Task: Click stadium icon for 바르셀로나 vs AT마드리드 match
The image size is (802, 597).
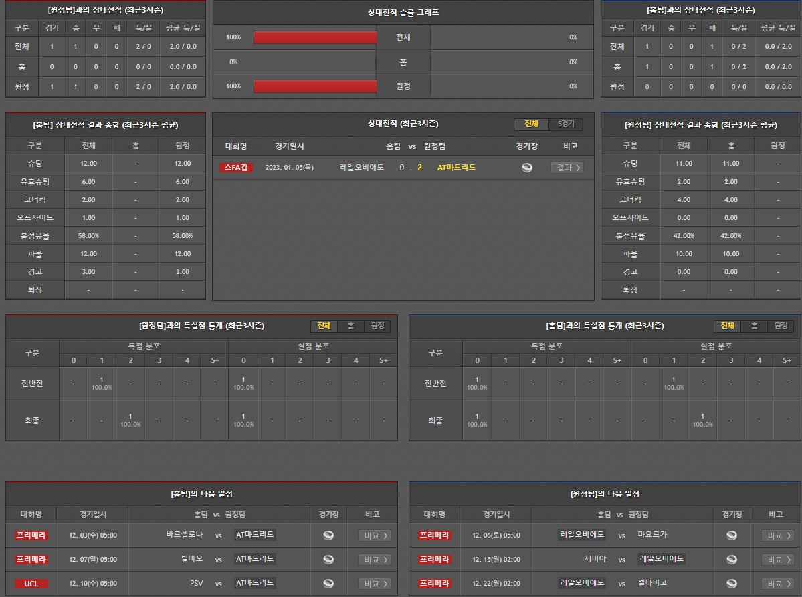Action: (328, 535)
